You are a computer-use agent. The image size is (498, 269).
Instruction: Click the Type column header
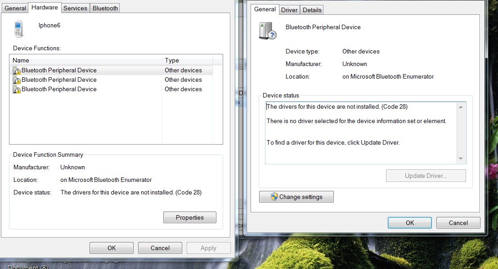187,60
